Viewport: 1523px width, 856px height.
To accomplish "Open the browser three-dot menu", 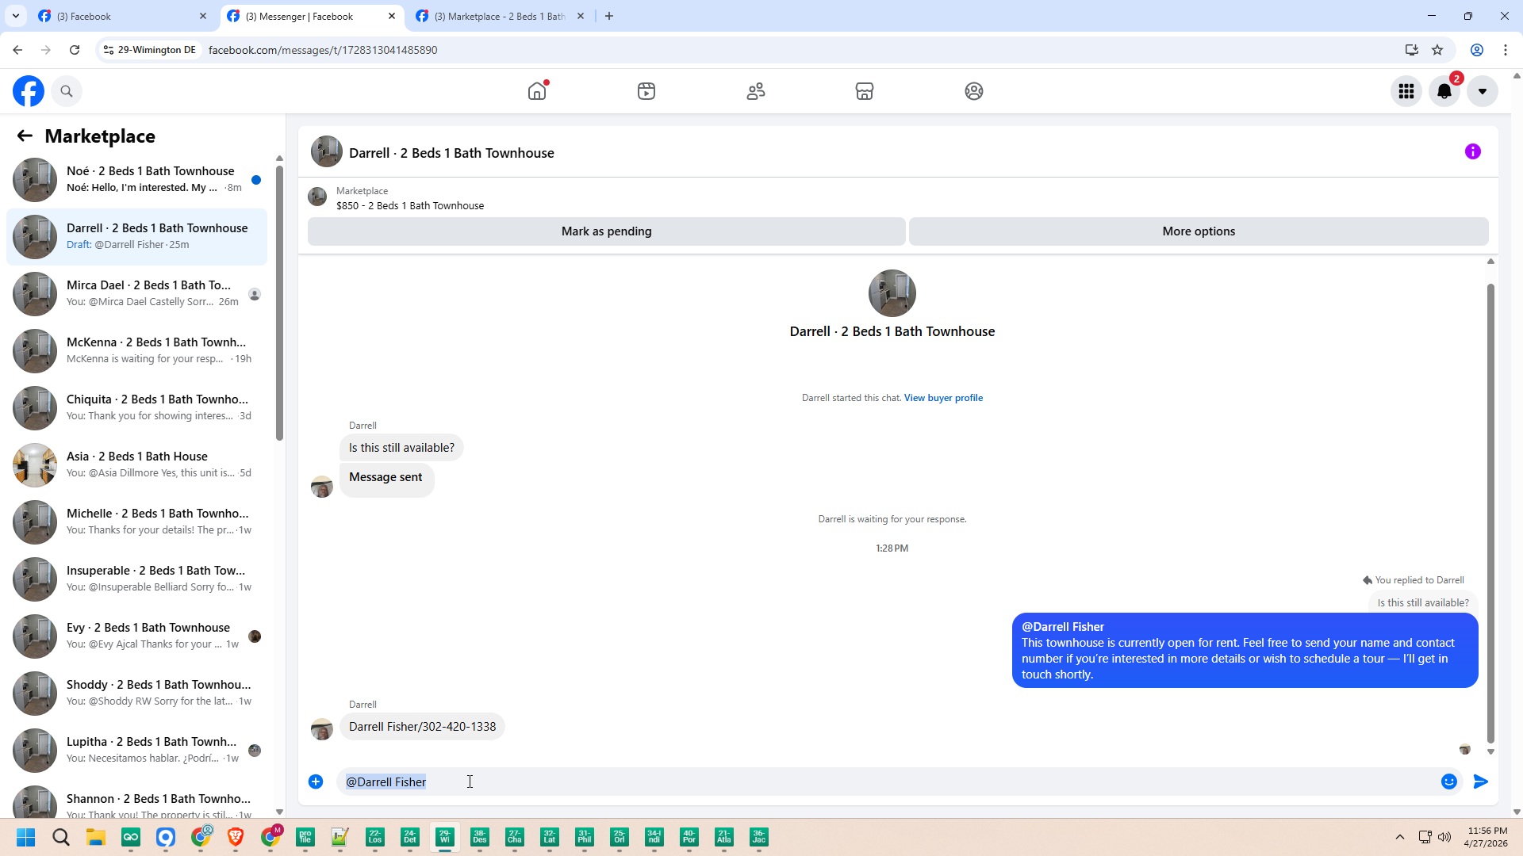I will click(1506, 50).
